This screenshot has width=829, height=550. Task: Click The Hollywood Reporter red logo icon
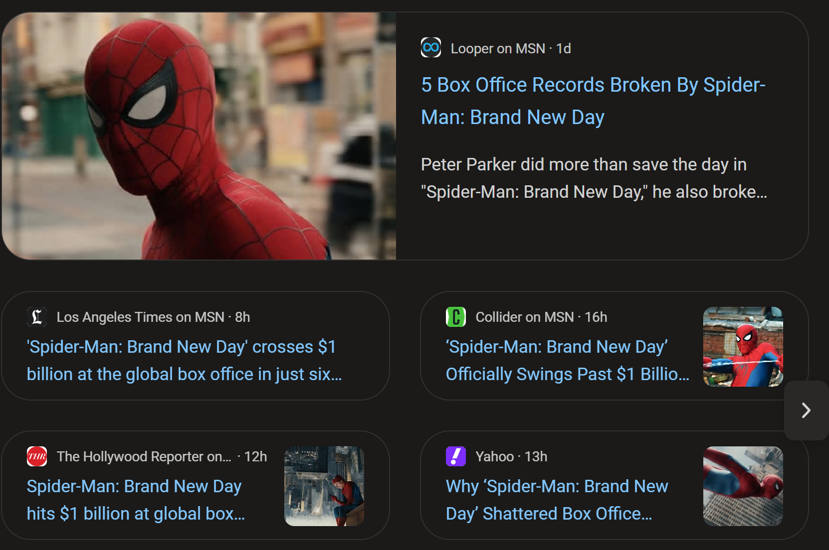[37, 456]
